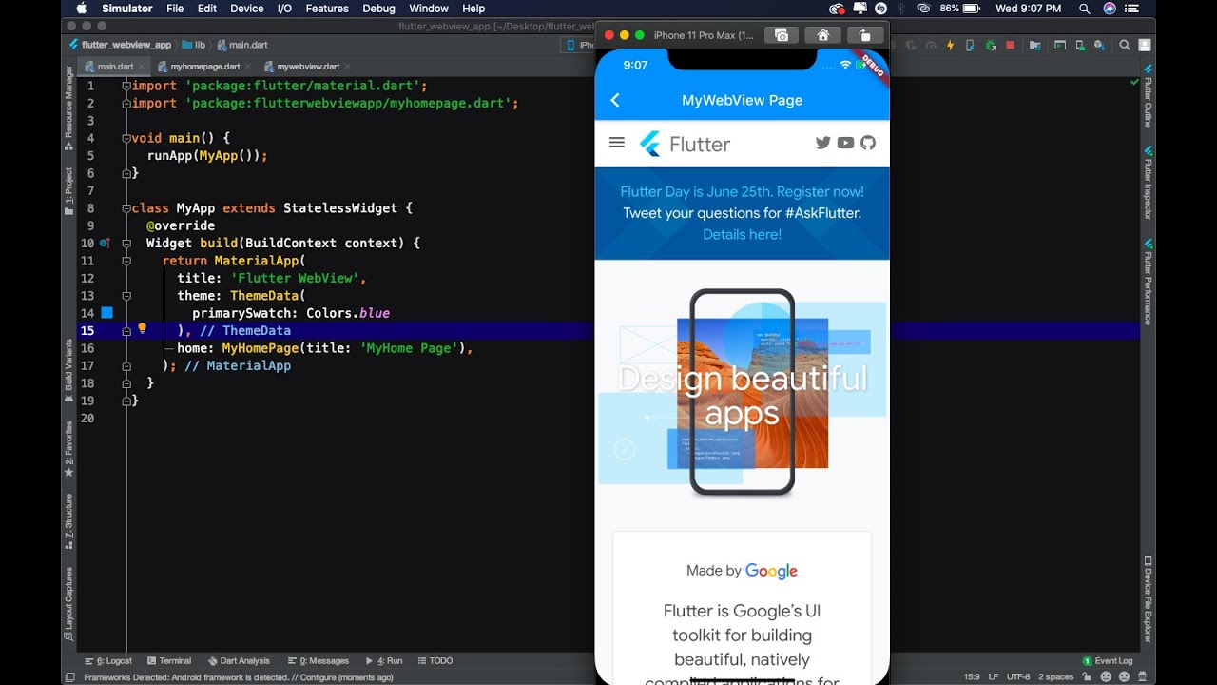Viewport: 1217px width, 685px height.
Task: Open the GitHub icon on Flutter site
Action: pyautogui.click(x=867, y=143)
